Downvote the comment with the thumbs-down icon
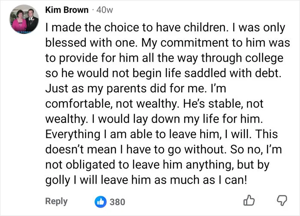The image size is (300, 216). click(282, 201)
